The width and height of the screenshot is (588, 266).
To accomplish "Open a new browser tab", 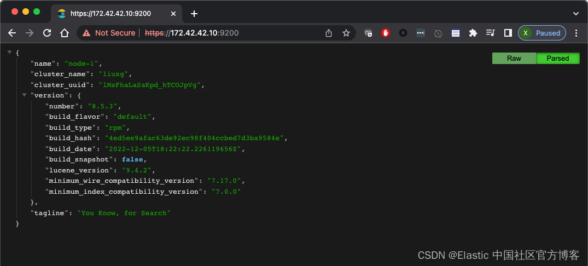I will 194,13.
